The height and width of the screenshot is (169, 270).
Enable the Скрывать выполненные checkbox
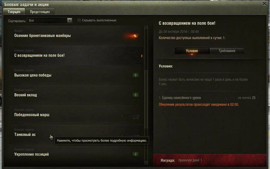(79, 20)
